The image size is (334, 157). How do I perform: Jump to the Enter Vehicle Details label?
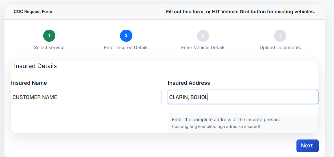(203, 47)
